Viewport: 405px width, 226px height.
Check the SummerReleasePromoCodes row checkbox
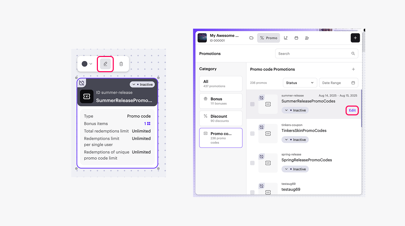252,104
